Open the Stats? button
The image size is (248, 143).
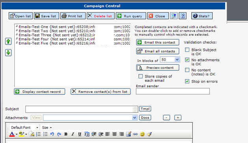202,16
